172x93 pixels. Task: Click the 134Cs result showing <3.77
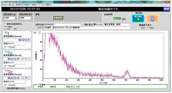tap(17, 59)
